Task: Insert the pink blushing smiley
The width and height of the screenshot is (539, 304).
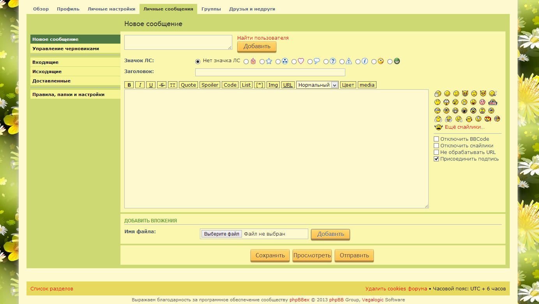Action: (x=482, y=102)
